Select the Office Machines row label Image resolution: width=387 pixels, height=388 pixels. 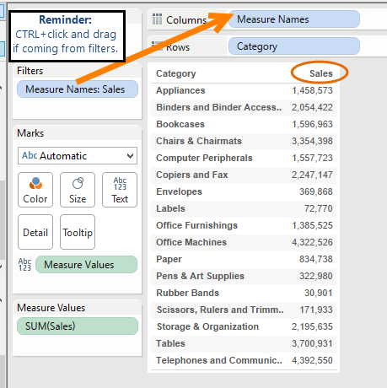[x=191, y=242]
